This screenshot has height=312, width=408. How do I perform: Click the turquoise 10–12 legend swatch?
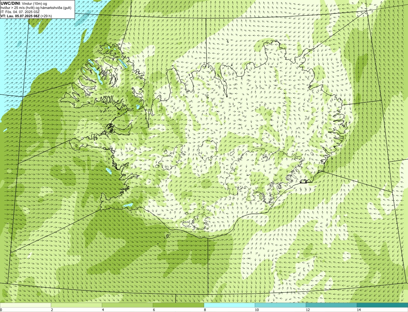coord(280,305)
